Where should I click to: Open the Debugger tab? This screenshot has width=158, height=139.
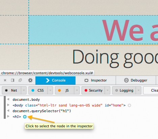coord(136,80)
